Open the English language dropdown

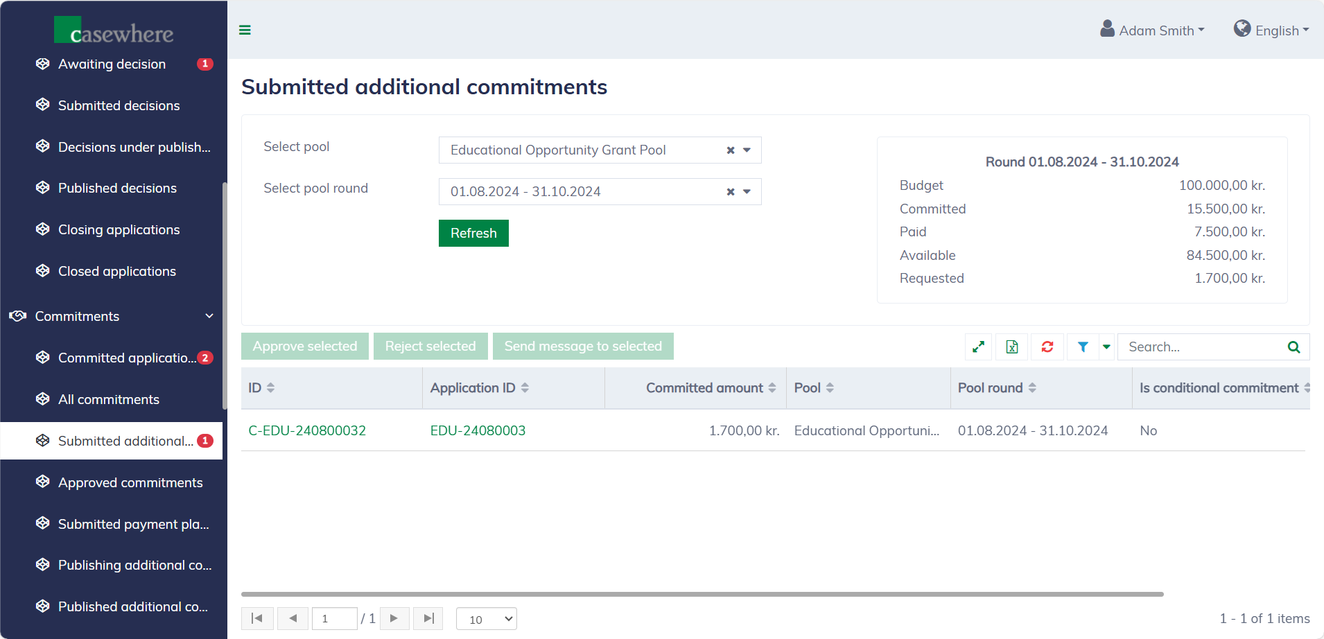1271,30
